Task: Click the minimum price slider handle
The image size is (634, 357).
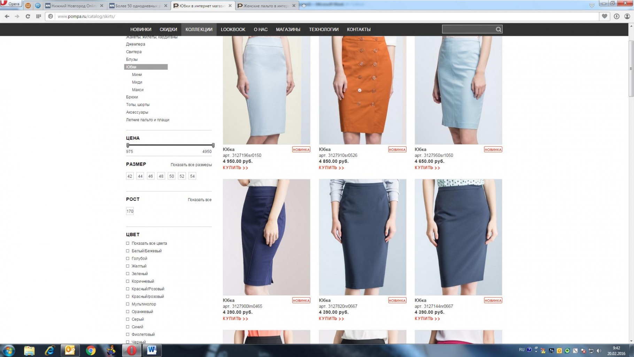Action: (128, 145)
